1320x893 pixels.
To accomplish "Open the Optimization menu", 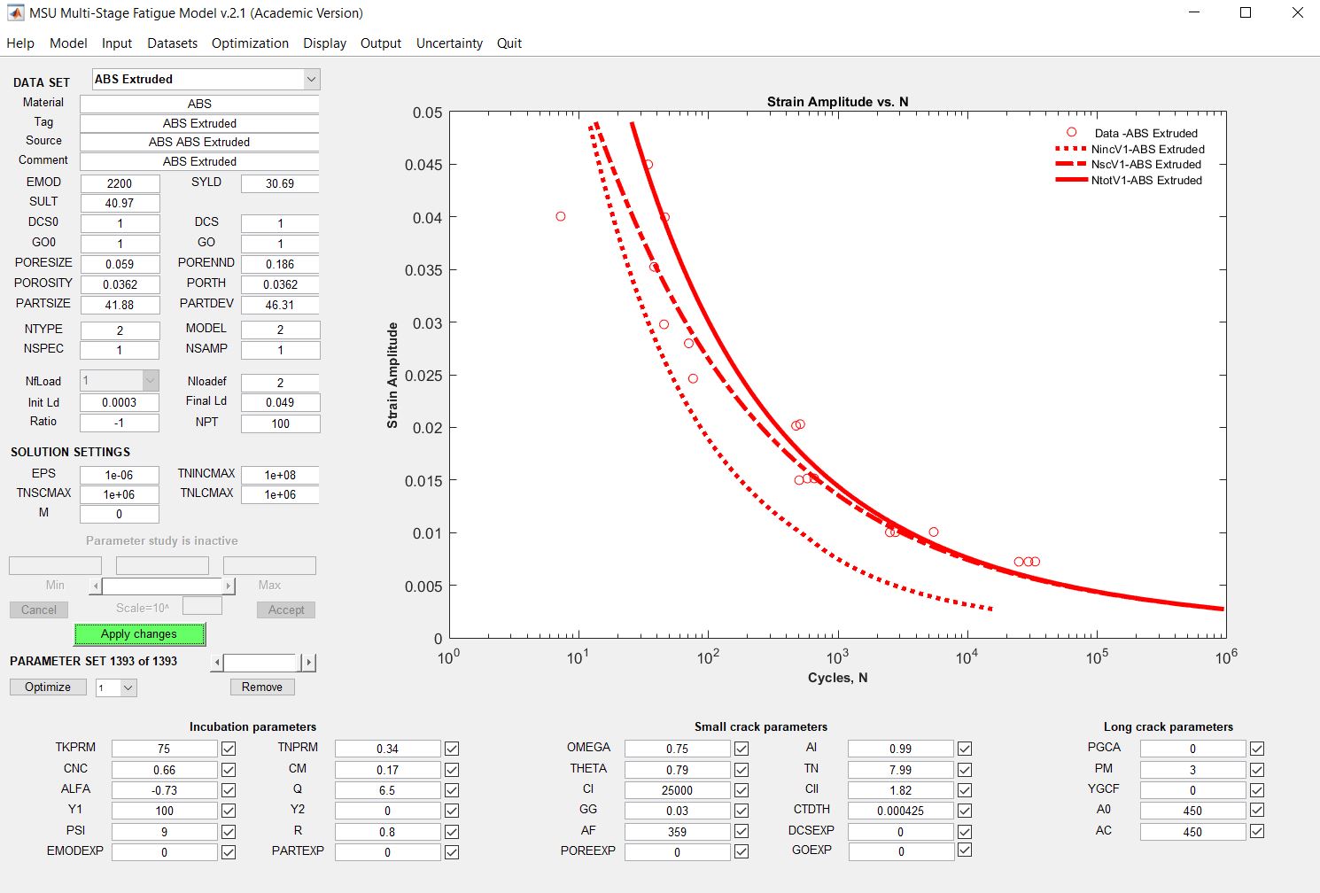I will (250, 43).
